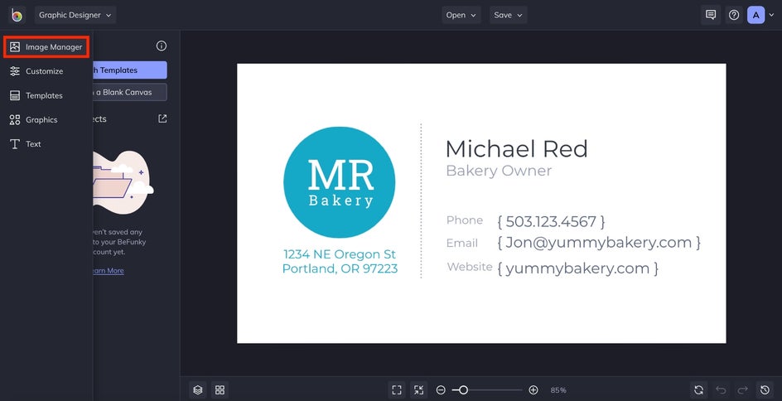Open the grid view icon in bottom bar
Screen dimensions: 782x401
(220, 390)
